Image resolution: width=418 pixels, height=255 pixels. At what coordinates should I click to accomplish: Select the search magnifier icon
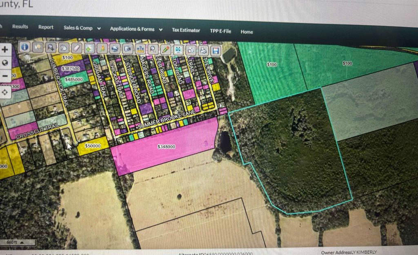(152, 50)
